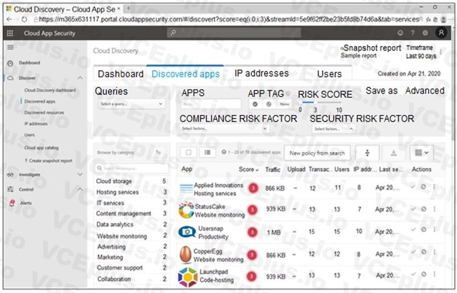Open the help question mark icon
This screenshot has width=457, height=293.
pos(413,33)
